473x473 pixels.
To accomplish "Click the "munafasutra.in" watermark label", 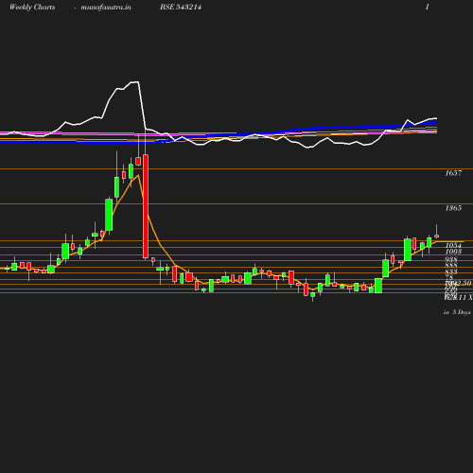I will (106, 7).
